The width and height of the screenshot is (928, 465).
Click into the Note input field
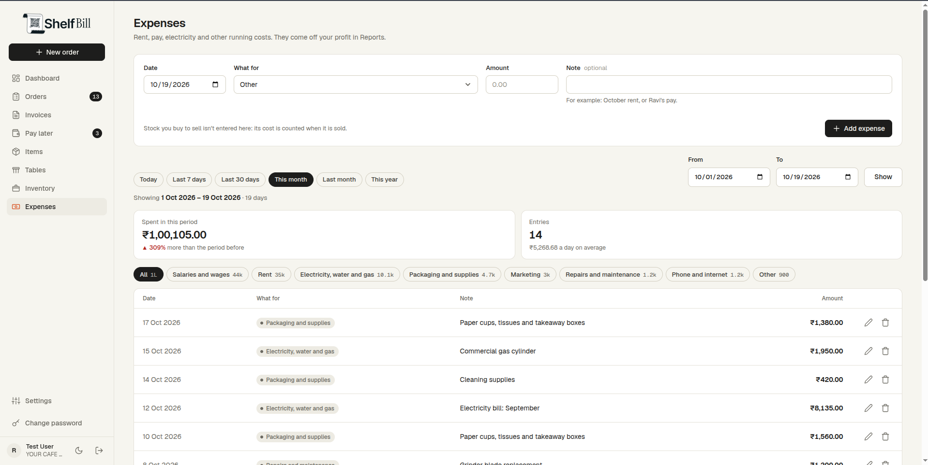(x=729, y=85)
